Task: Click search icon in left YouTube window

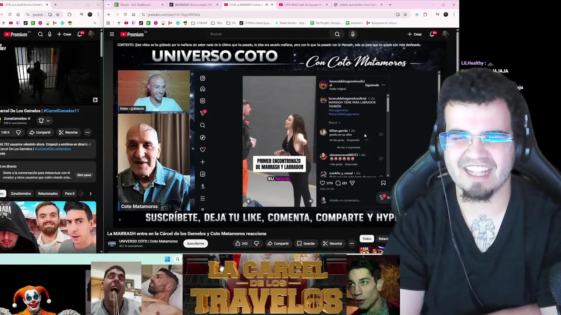Action: click(x=40, y=34)
